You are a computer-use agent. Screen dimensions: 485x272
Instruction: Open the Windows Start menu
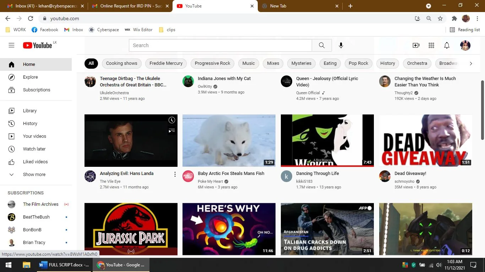[9, 265]
